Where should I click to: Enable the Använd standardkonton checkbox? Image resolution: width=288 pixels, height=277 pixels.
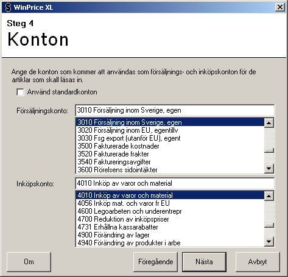click(20, 92)
